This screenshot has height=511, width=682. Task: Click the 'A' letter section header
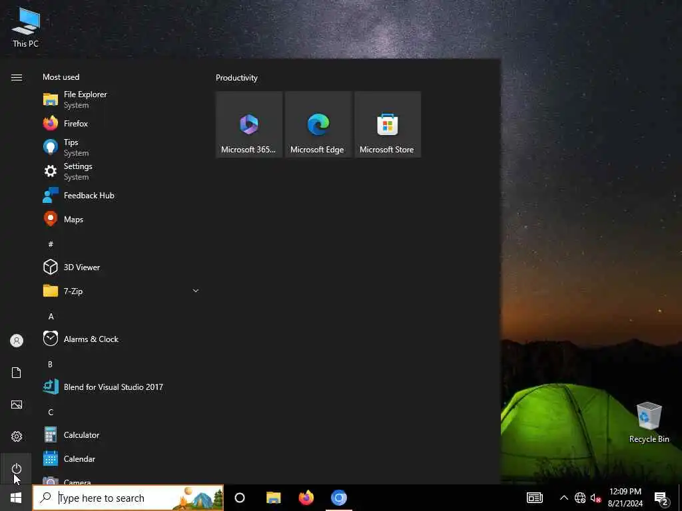coord(51,316)
